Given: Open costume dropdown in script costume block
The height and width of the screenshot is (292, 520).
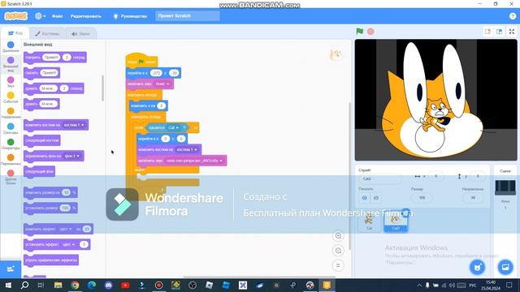Looking at the screenshot, I should pos(187,149).
